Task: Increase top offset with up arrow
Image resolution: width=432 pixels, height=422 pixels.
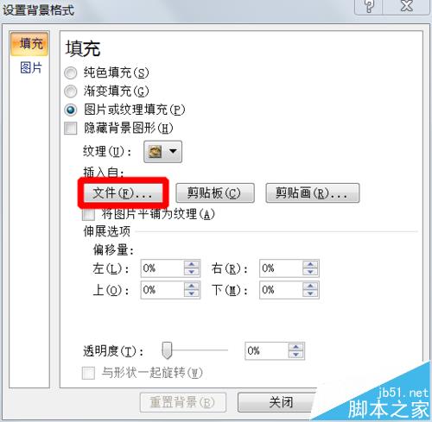Action: pyautogui.click(x=192, y=287)
